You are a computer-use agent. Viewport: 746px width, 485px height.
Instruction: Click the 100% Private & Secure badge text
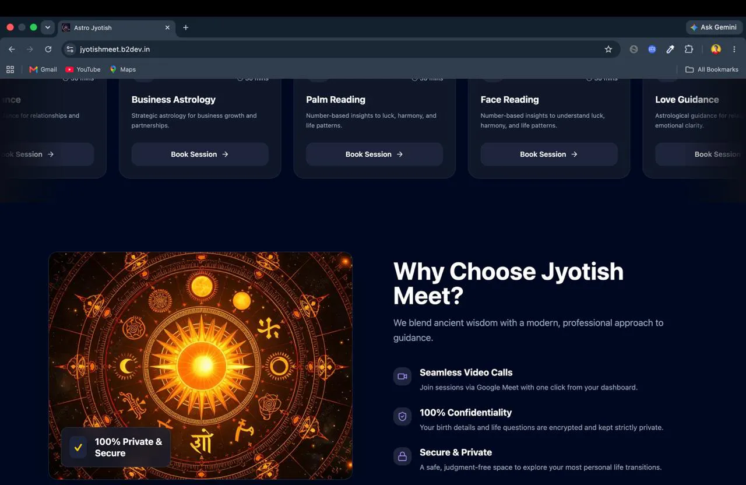tap(128, 447)
